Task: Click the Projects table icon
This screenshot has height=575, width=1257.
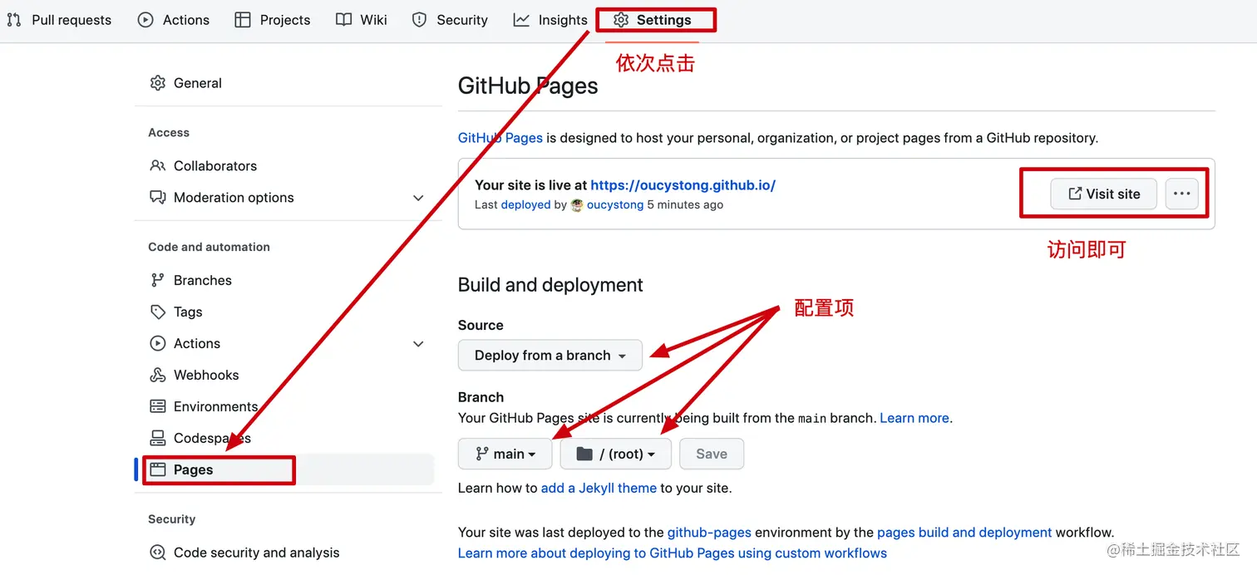Action: [243, 20]
